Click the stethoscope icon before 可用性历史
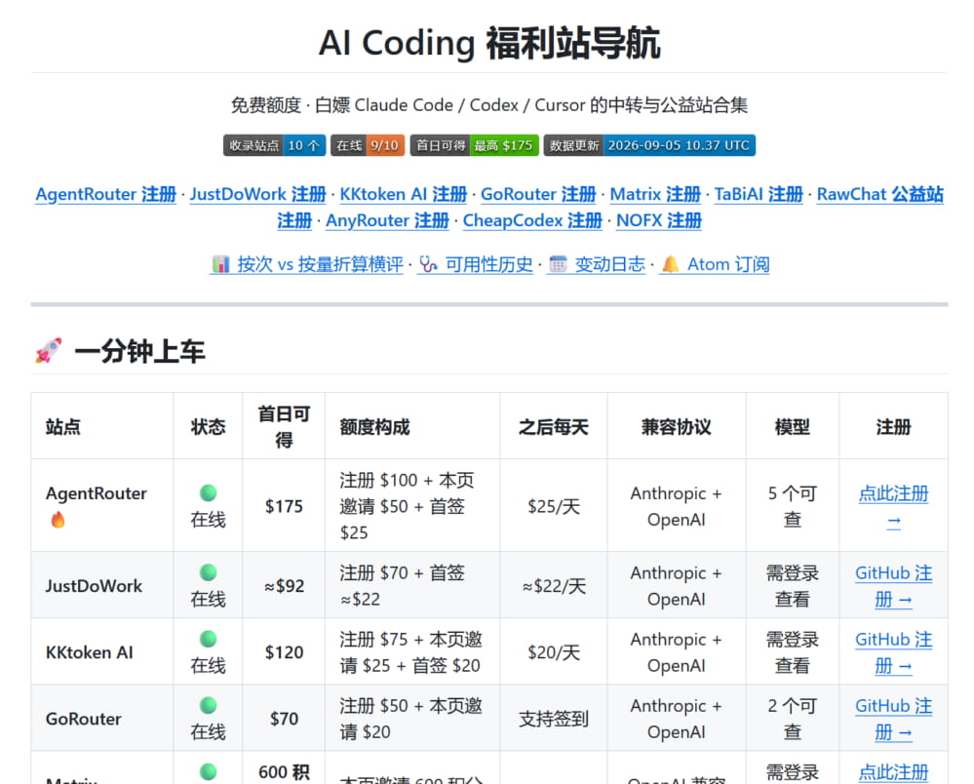The image size is (974, 784). point(428,264)
